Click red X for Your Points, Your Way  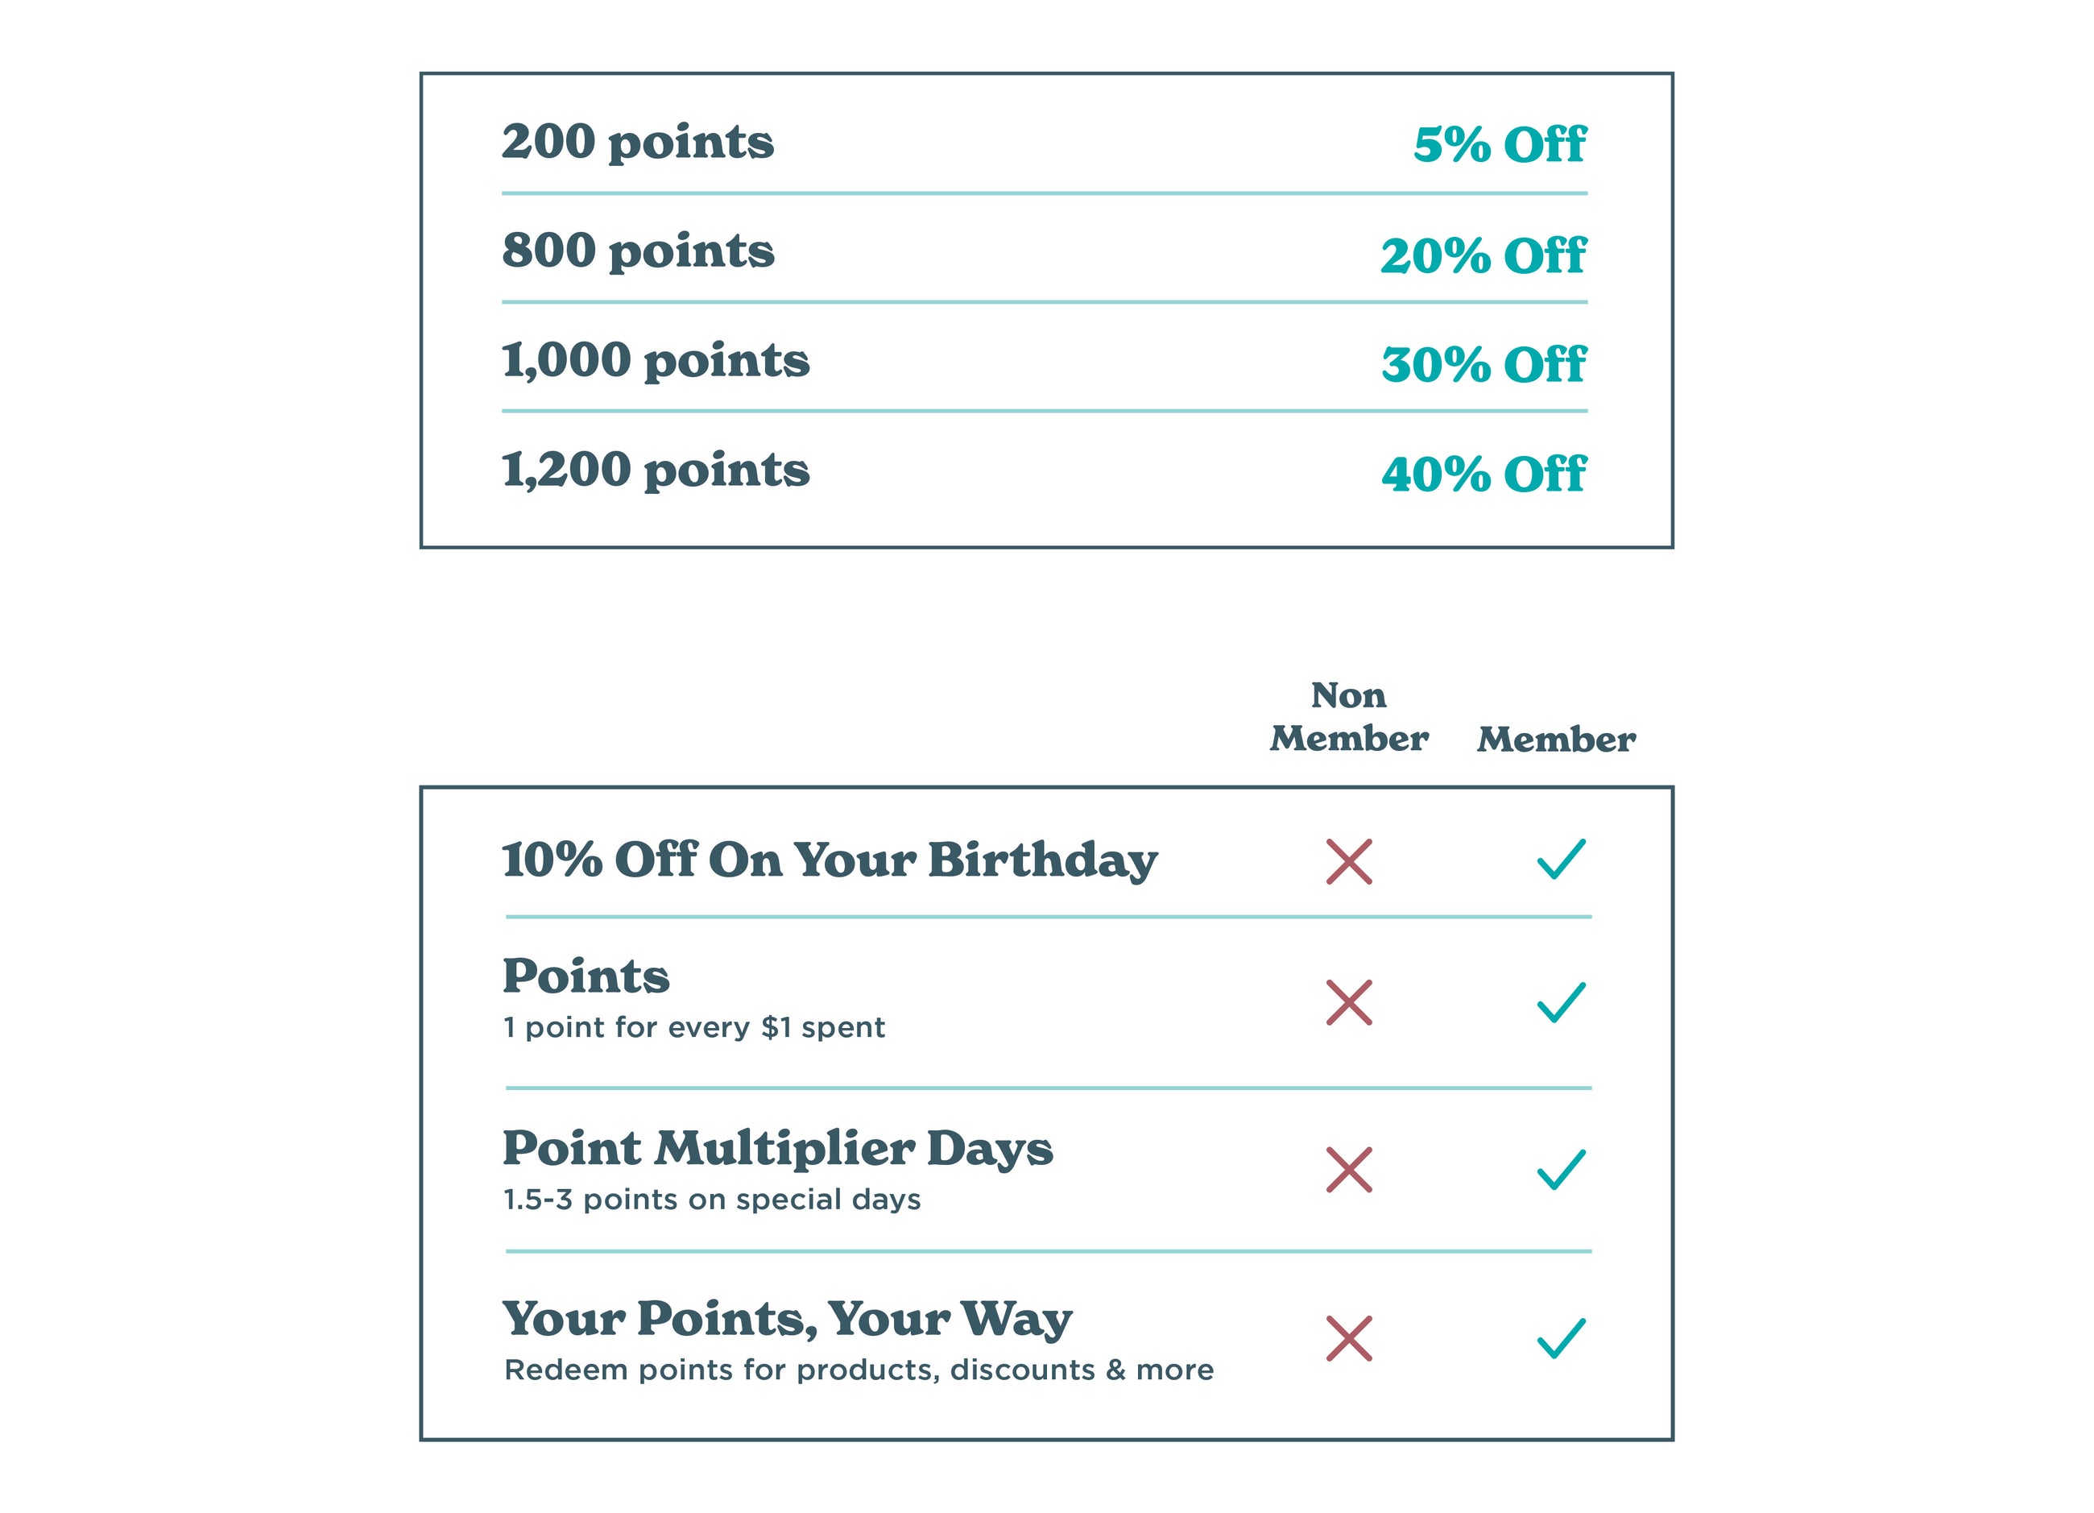tap(1349, 1339)
